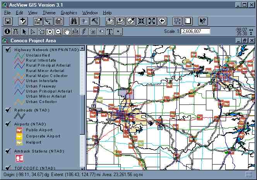Click the context Help arrow-question icon

(x=203, y=21)
